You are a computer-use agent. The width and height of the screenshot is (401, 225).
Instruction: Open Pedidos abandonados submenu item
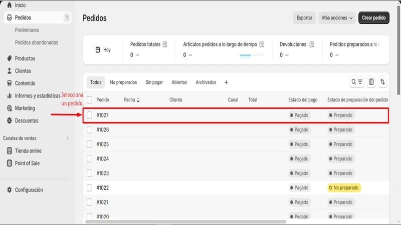(x=37, y=42)
